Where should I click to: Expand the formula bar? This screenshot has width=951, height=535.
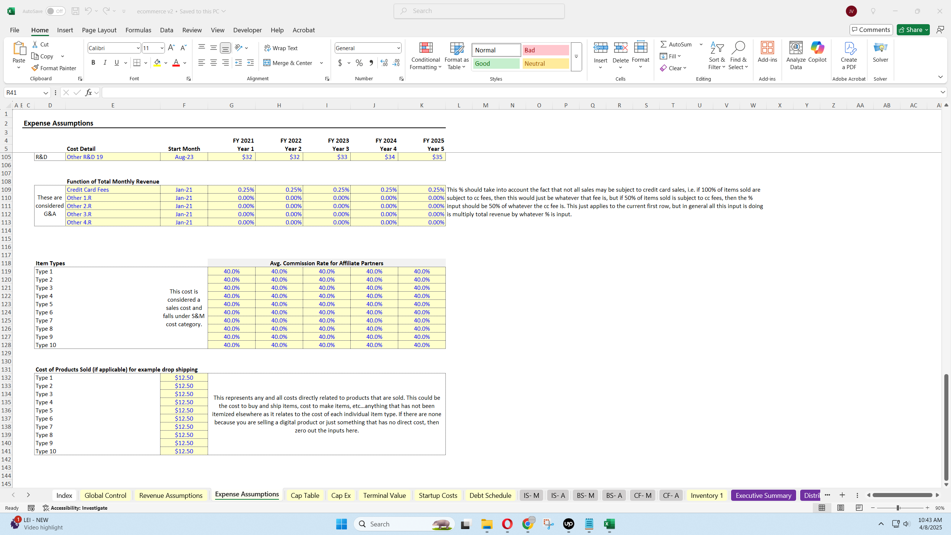coord(943,92)
